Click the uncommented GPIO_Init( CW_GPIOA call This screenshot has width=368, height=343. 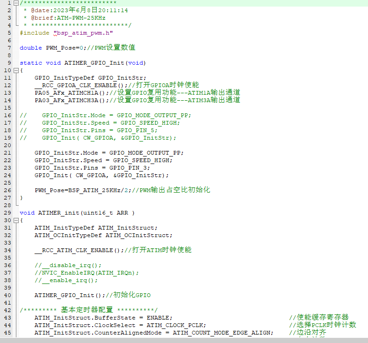[101, 176]
